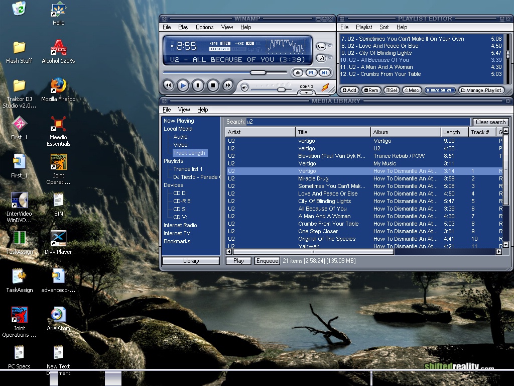Screen dimensions: 514x386
Task: Open the Playlist menu in Playlist Editor
Action: 364,27
